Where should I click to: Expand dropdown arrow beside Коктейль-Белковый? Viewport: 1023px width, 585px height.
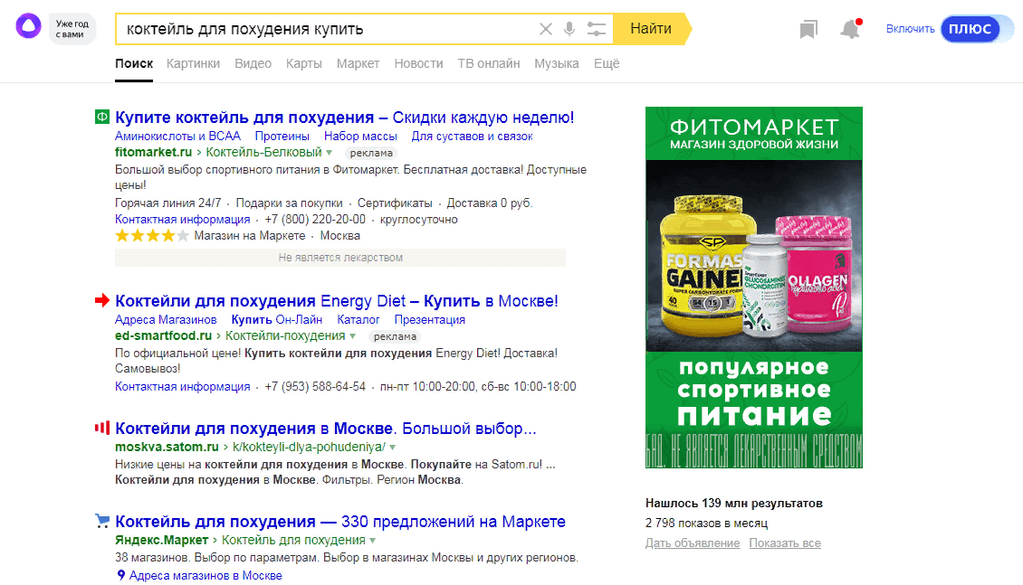pyautogui.click(x=330, y=153)
